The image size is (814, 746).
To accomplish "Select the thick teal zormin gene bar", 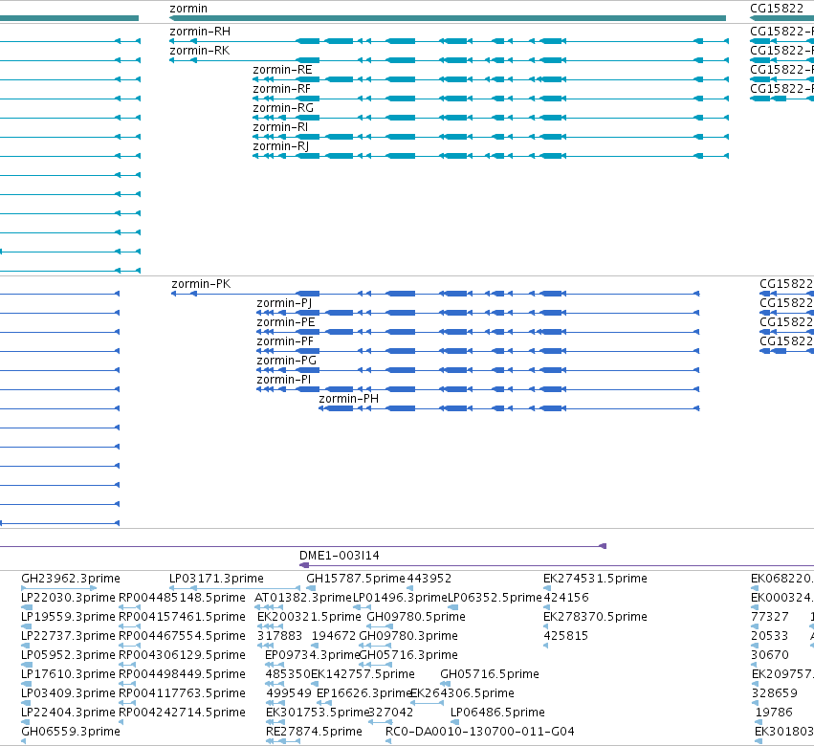I will coord(448,18).
